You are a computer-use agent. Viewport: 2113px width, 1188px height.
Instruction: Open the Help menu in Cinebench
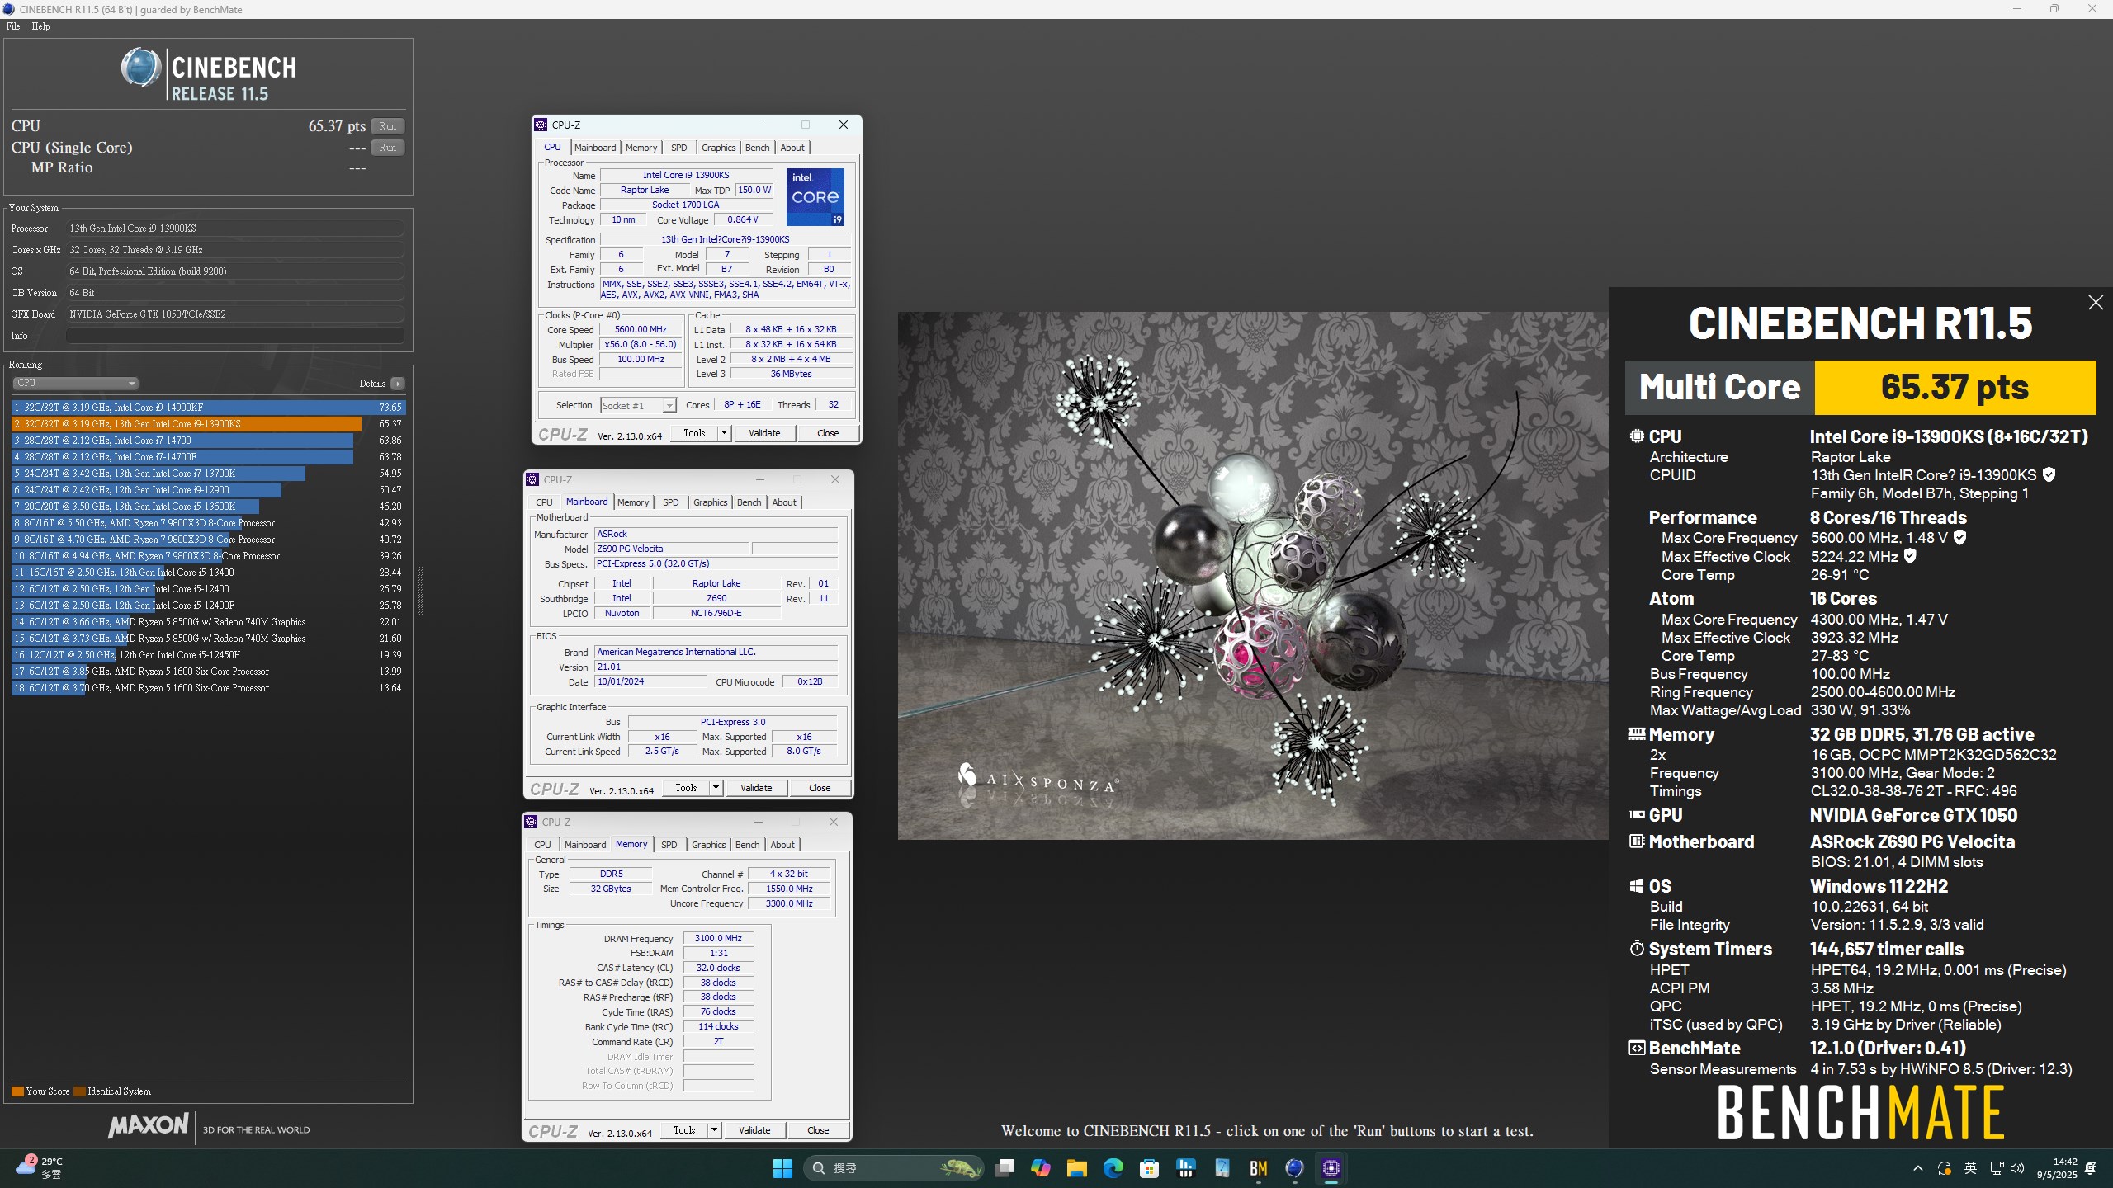pos(40,26)
